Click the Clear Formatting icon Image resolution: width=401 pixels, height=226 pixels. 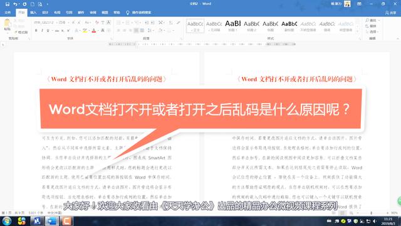(96, 23)
